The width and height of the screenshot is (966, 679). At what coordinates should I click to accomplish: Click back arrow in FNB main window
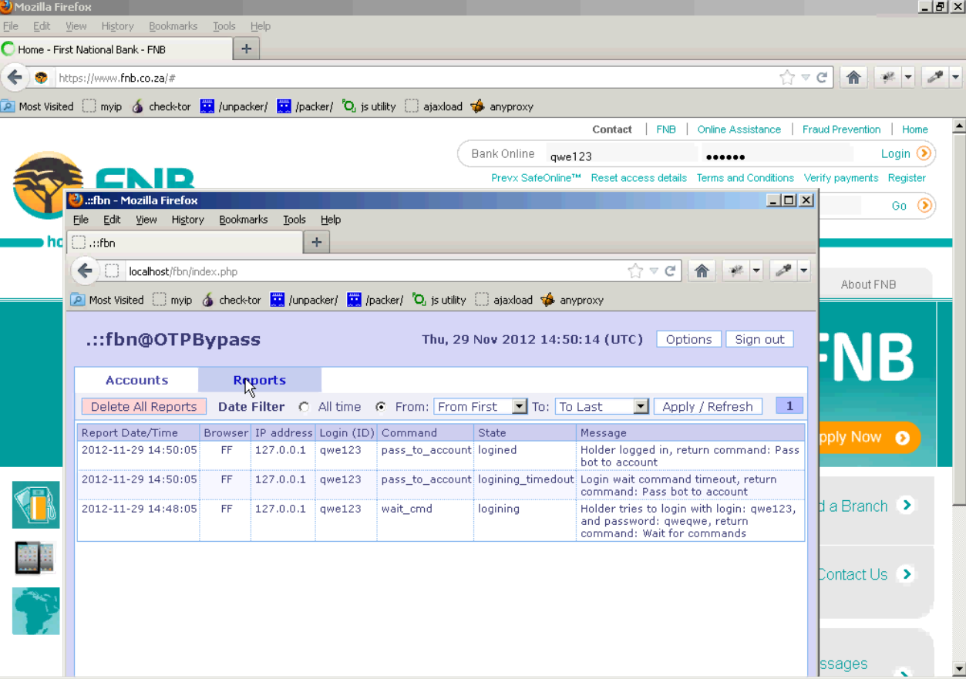click(15, 78)
